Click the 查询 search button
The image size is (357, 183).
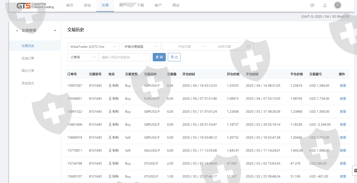tap(159, 57)
